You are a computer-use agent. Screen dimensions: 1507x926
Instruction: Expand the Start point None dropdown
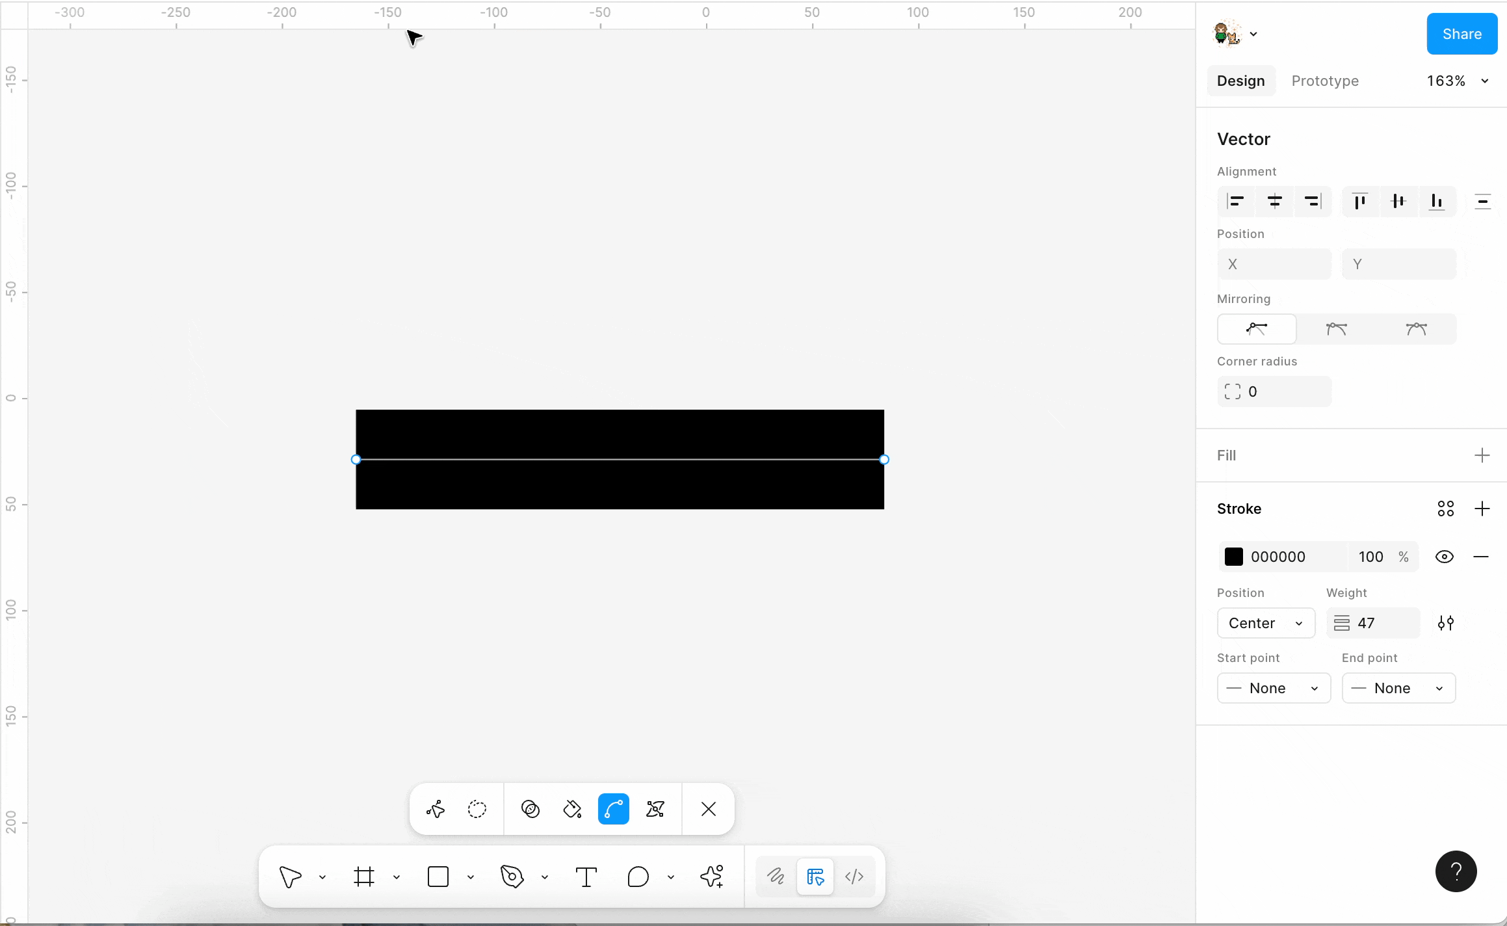(x=1273, y=688)
